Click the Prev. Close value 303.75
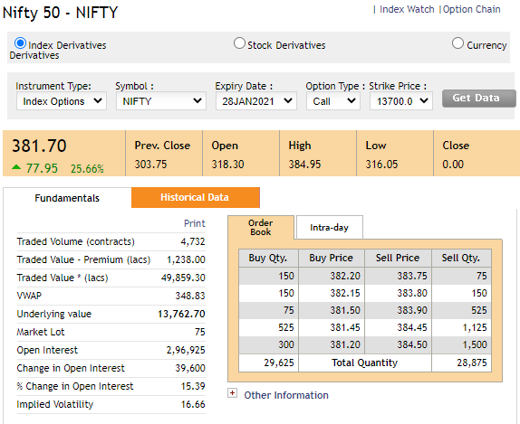Image resolution: width=520 pixels, height=424 pixels. pos(151,165)
